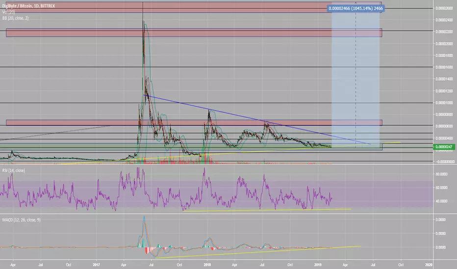Click the 60.0000 RSI axis label

point(441,188)
